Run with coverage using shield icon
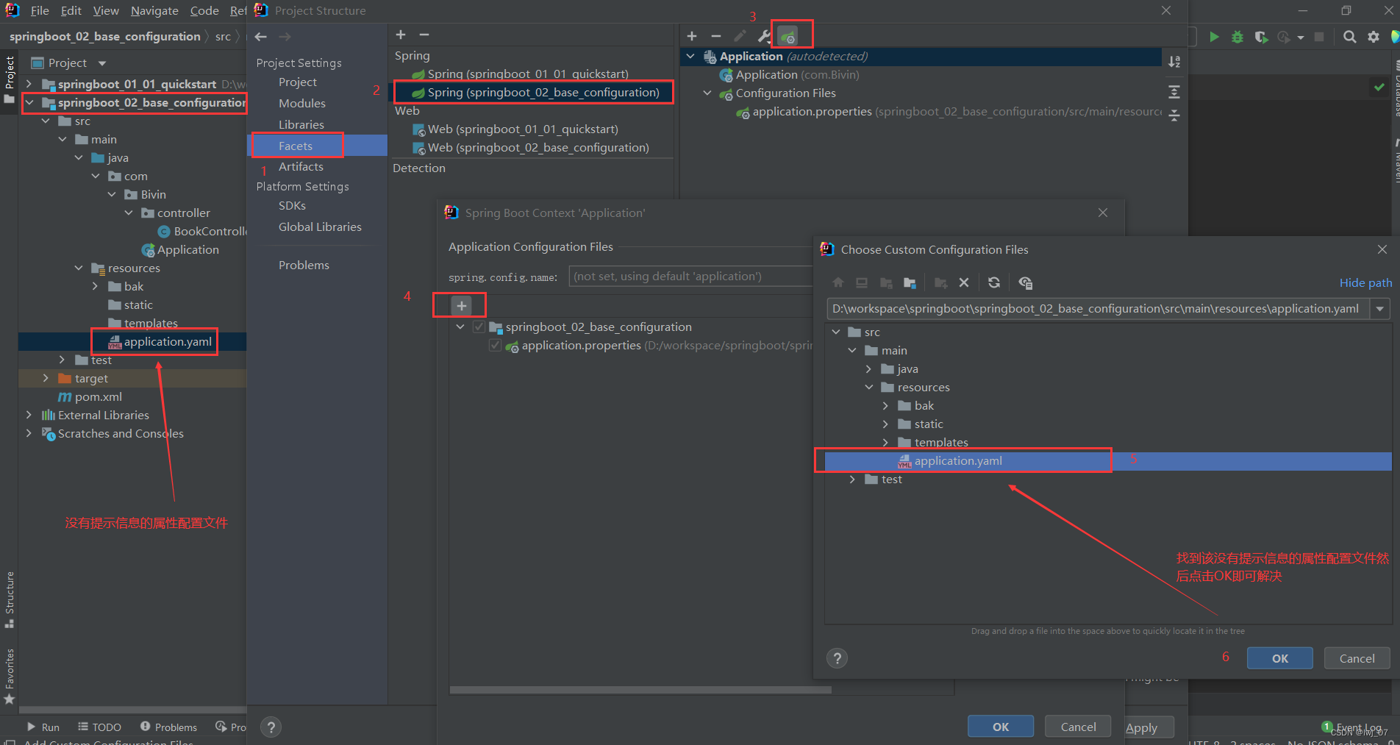 (1261, 37)
